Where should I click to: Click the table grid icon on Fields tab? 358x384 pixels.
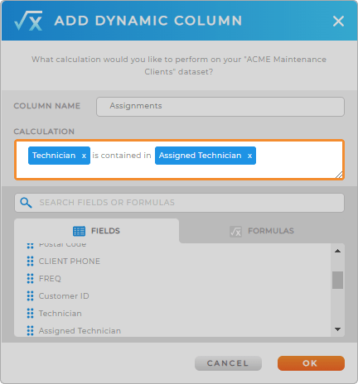point(79,231)
